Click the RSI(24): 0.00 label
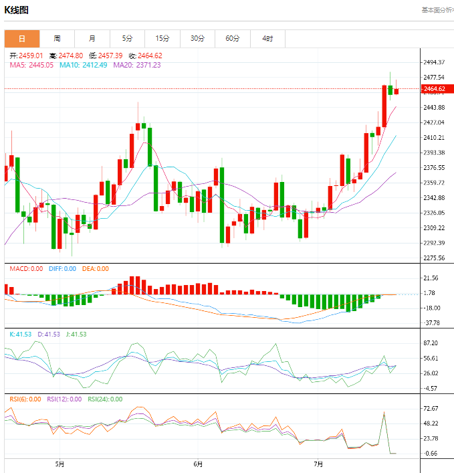This screenshot has height=473, width=454. click(x=105, y=399)
